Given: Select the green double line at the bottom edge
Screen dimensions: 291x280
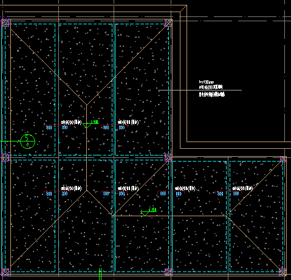Looking at the screenshot, I should point(100,274).
